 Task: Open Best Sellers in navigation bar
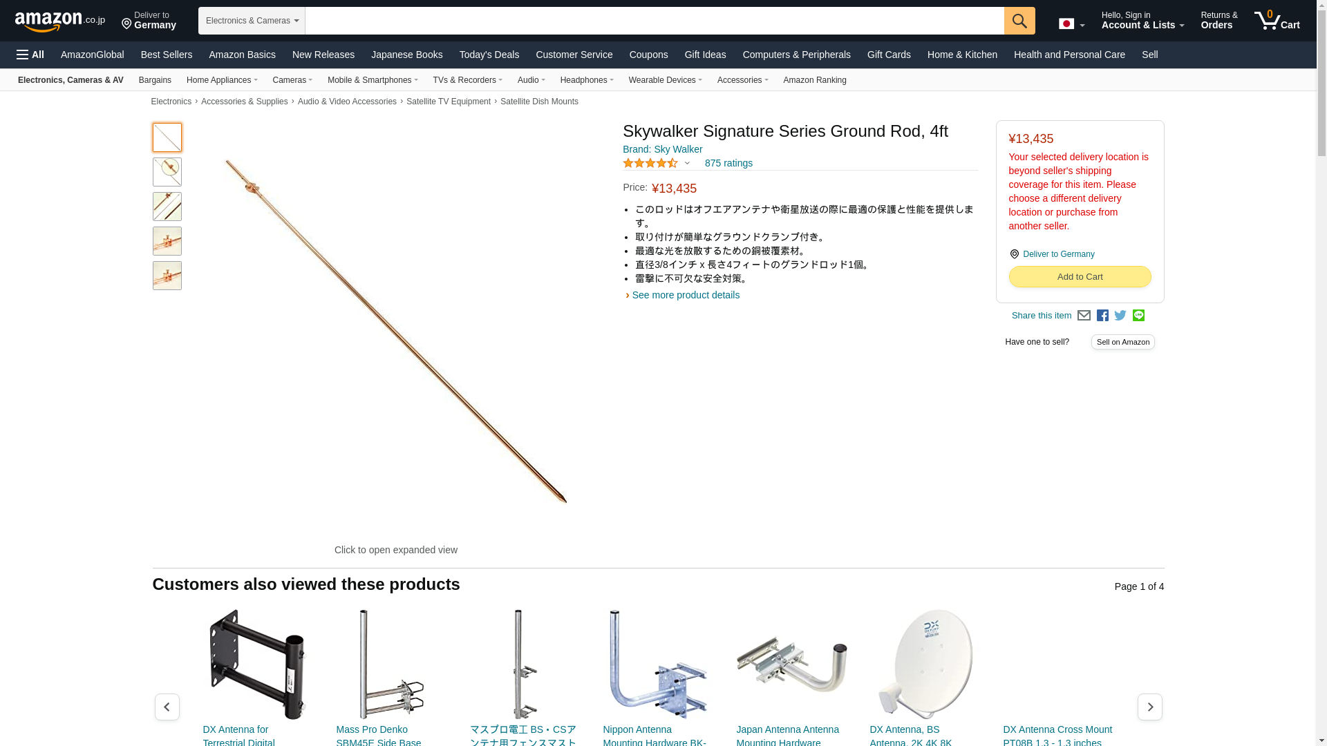[x=167, y=55]
